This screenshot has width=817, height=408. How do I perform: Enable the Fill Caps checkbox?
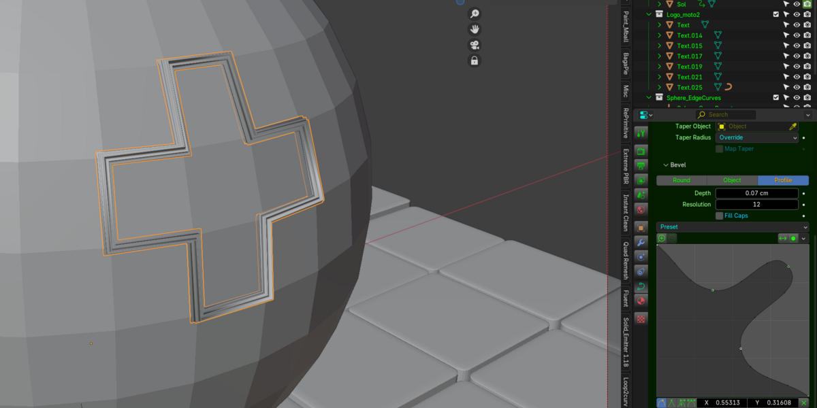tap(720, 216)
